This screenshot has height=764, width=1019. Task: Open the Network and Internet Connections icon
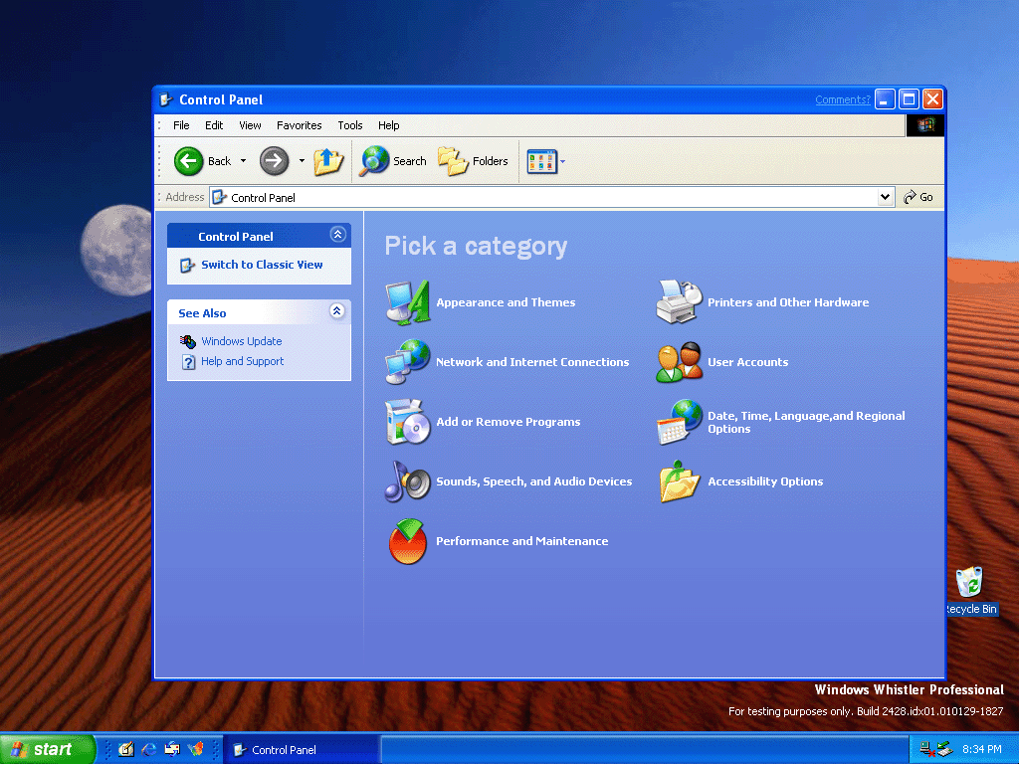point(407,362)
